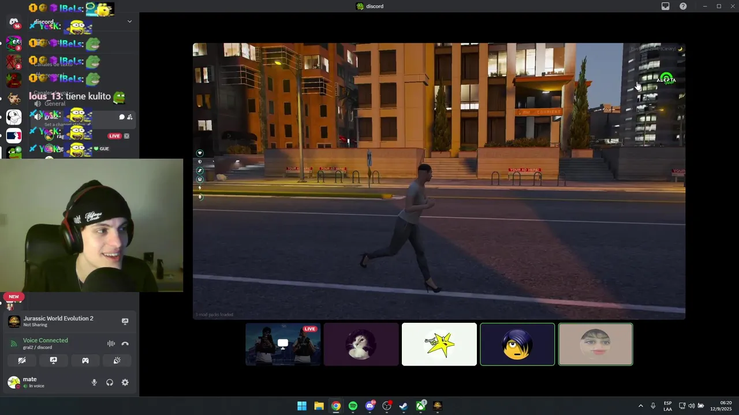Click the NEW unread badge in server list
The image size is (739, 415).
[x=14, y=296]
